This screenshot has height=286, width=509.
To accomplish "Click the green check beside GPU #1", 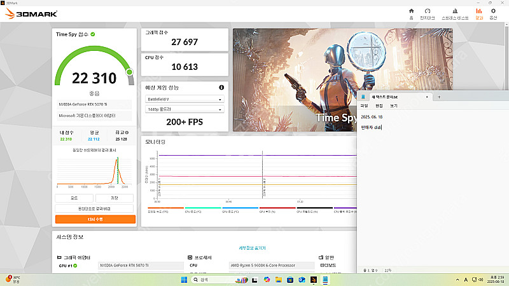I will [x=75, y=266].
